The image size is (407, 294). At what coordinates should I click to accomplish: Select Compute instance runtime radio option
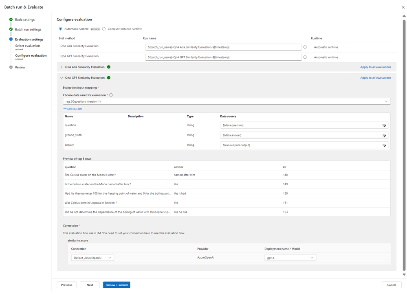(x=104, y=29)
